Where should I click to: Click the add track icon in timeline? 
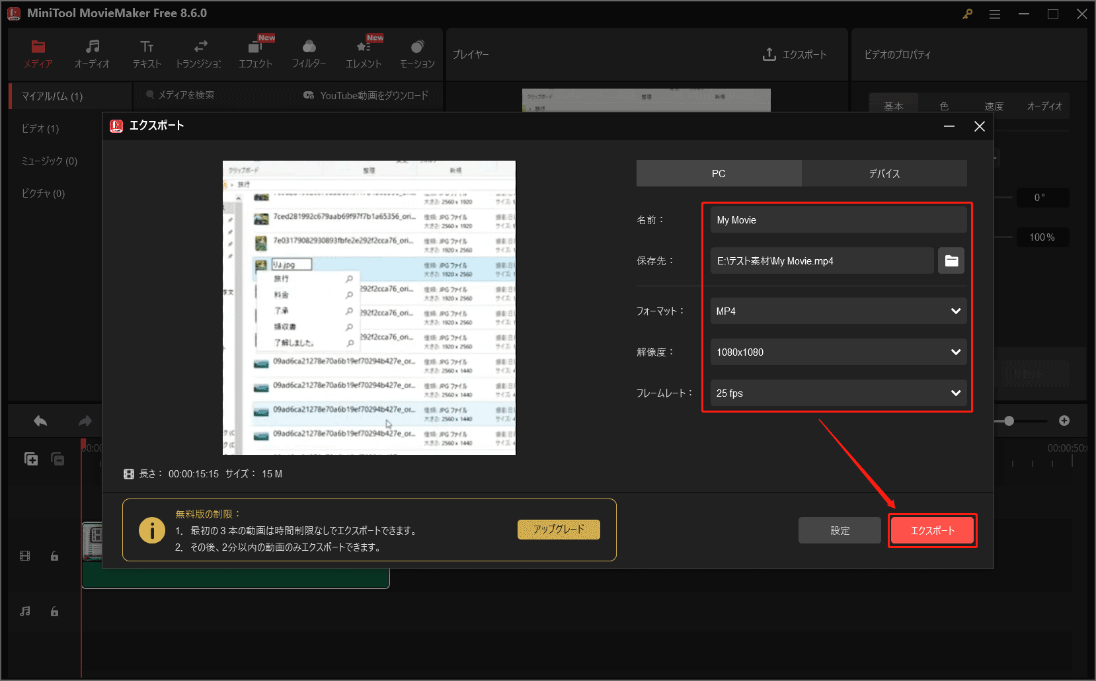[x=31, y=459]
